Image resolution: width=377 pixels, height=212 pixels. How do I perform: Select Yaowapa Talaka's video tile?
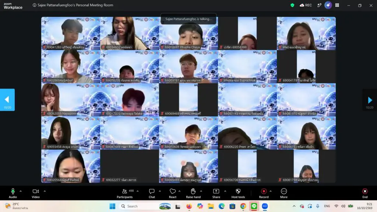pyautogui.click(x=130, y=100)
